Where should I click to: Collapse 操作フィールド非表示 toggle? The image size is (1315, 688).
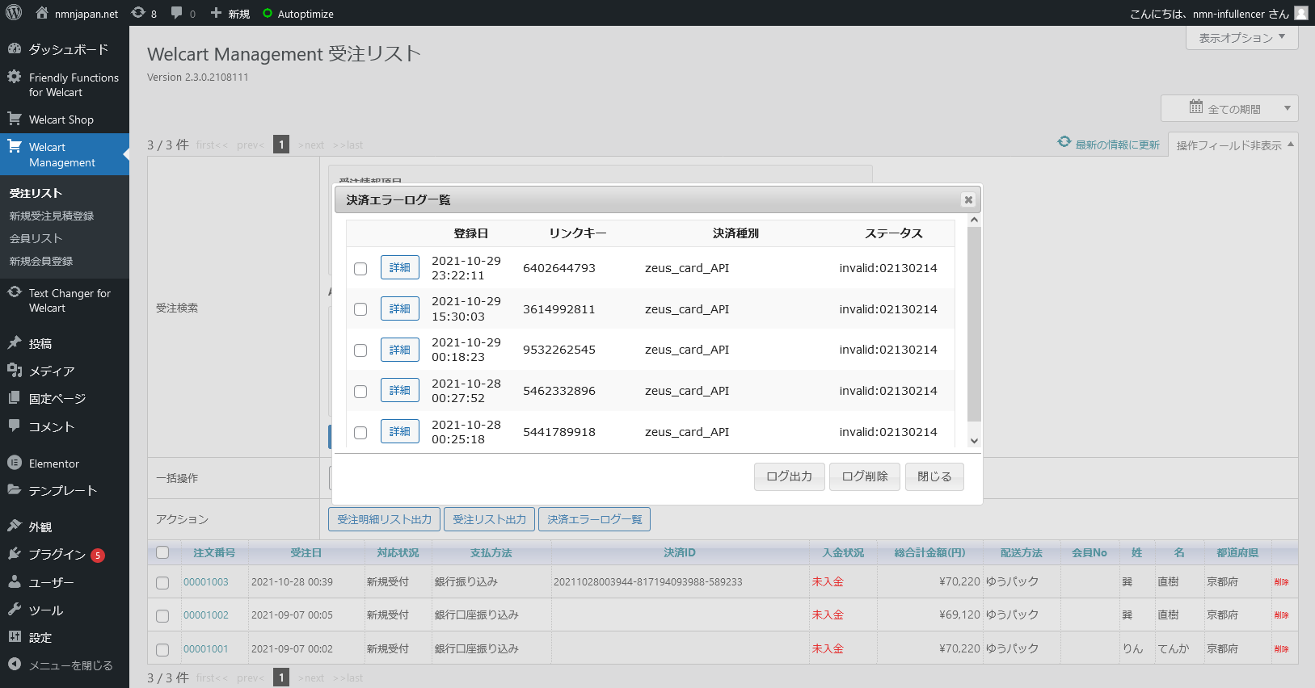point(1233,145)
